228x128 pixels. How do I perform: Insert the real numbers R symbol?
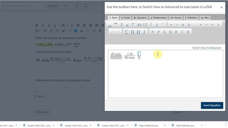[x=176, y=32]
